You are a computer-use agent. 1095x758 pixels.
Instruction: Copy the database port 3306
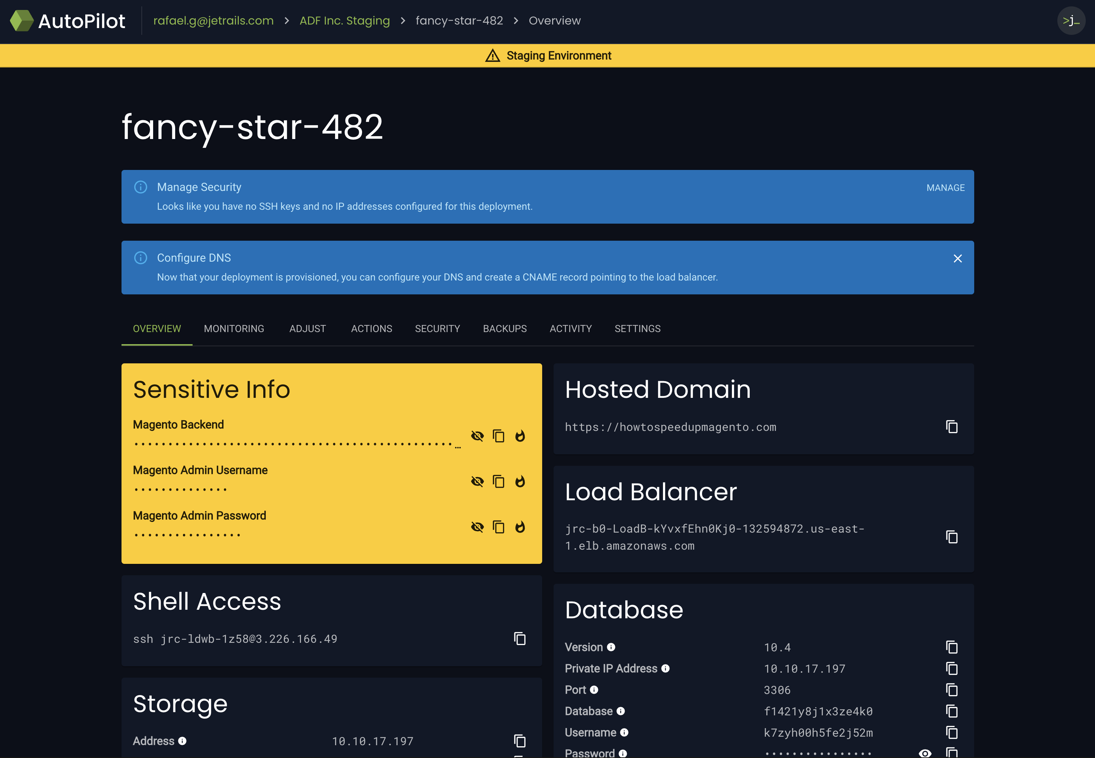[952, 690]
